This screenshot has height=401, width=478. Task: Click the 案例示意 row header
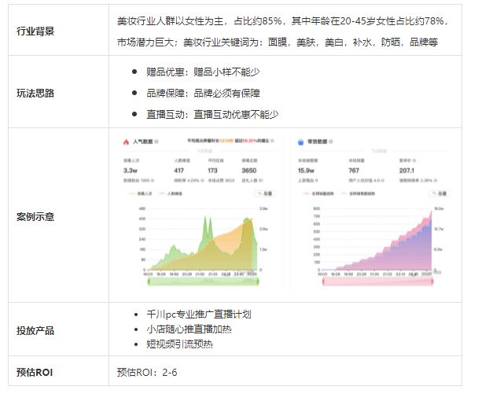35,217
